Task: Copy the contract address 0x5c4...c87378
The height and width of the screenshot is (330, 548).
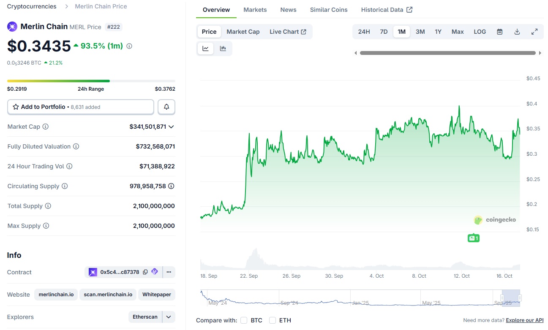Action: click(145, 272)
